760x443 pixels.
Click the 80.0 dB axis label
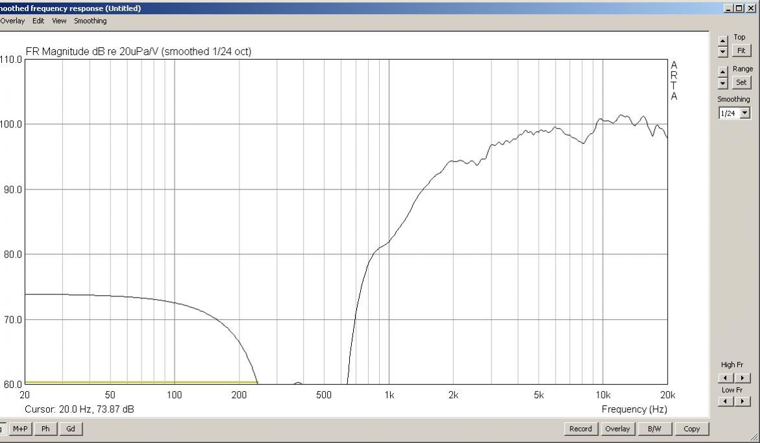click(12, 254)
